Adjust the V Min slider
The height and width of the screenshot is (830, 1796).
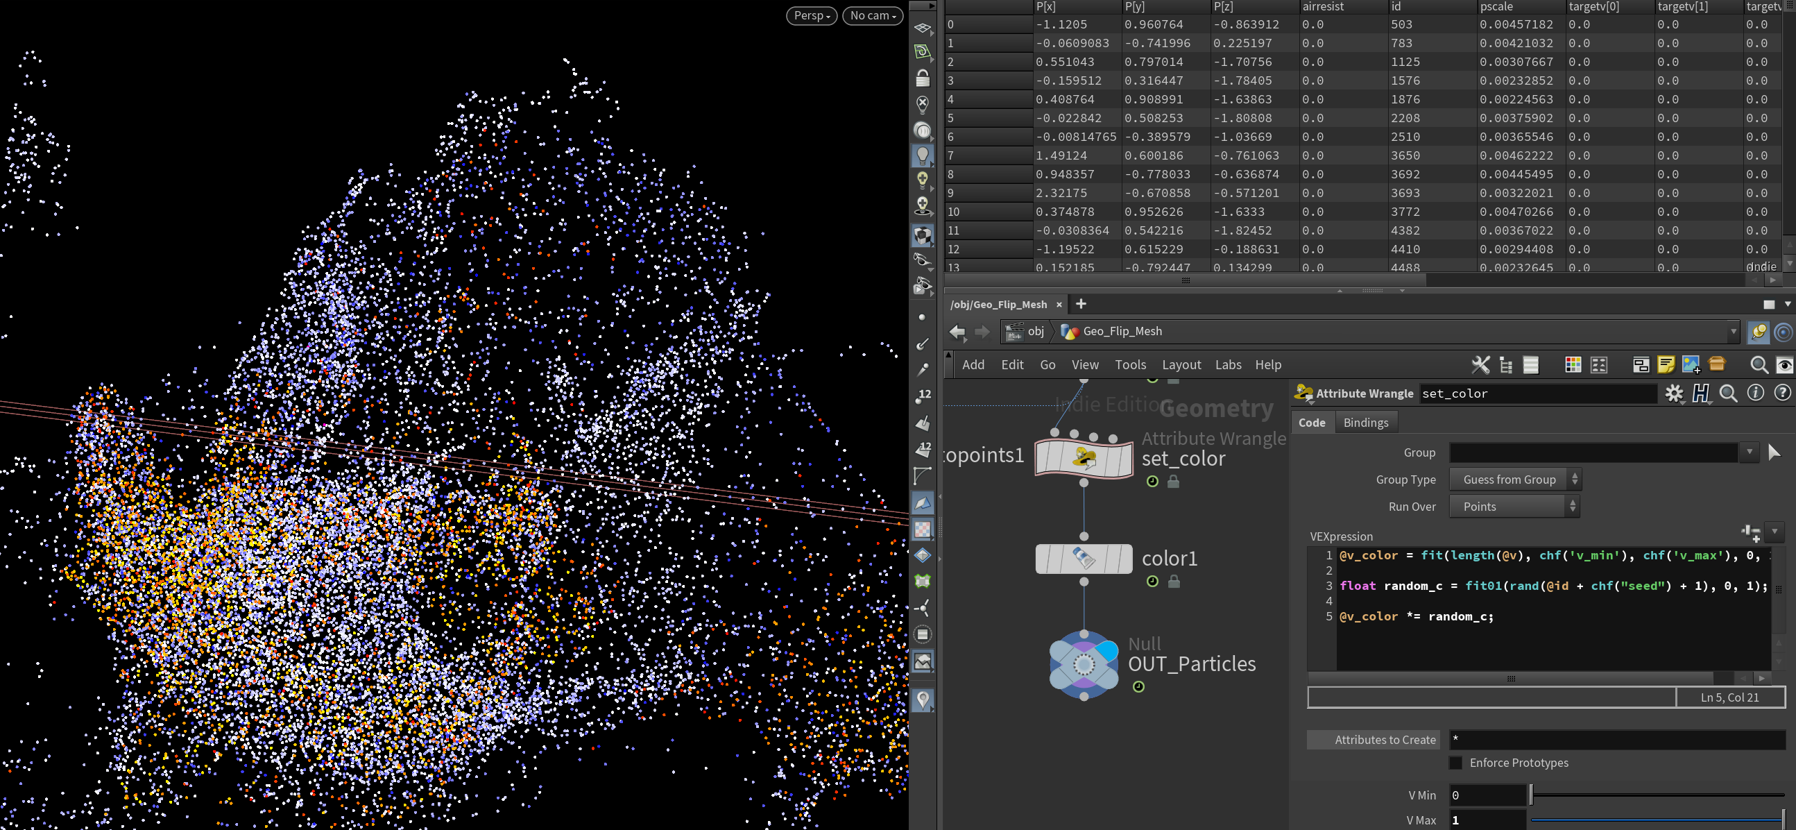[x=1657, y=795]
